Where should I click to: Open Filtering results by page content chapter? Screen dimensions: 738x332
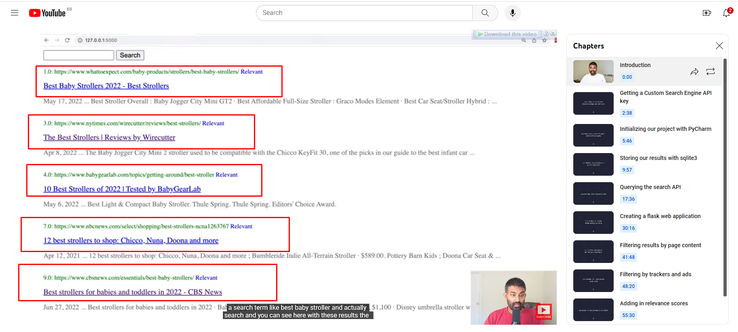coord(660,245)
